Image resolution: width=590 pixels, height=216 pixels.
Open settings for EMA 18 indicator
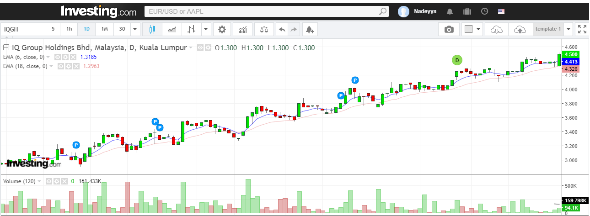[68, 66]
